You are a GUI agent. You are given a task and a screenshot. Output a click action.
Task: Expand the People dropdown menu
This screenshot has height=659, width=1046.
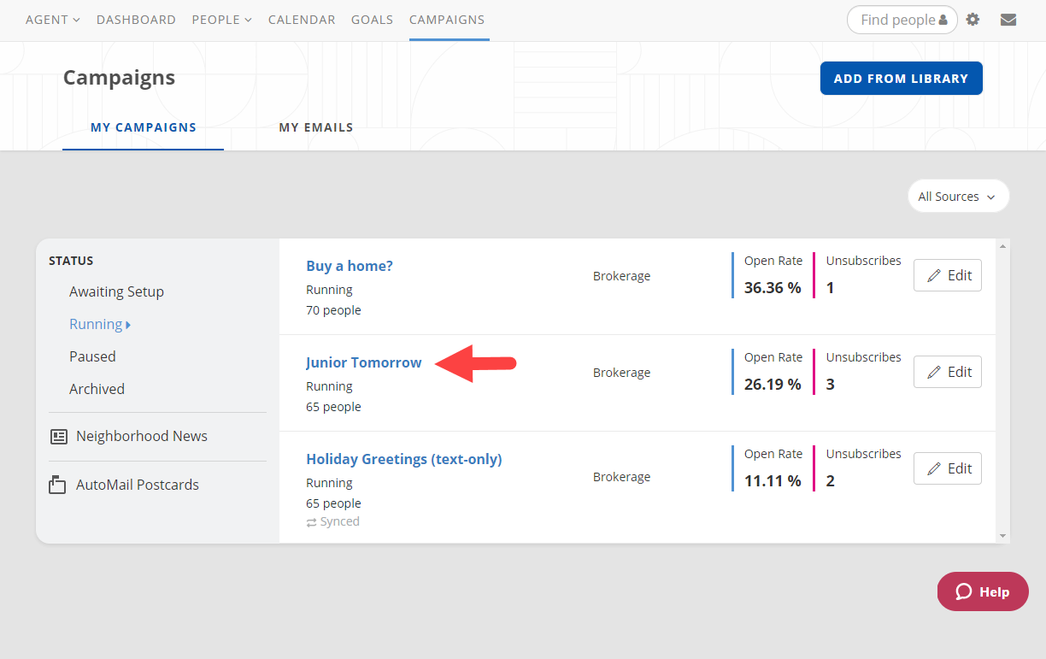(221, 20)
